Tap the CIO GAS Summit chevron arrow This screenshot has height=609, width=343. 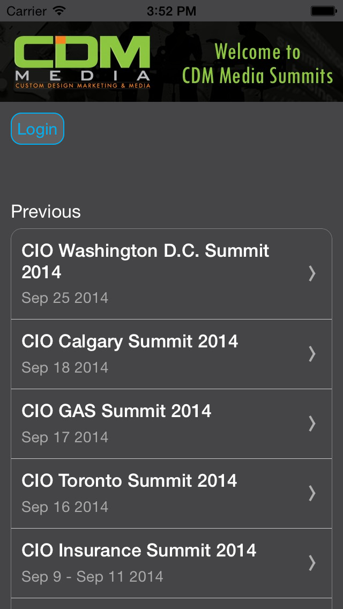(312, 424)
